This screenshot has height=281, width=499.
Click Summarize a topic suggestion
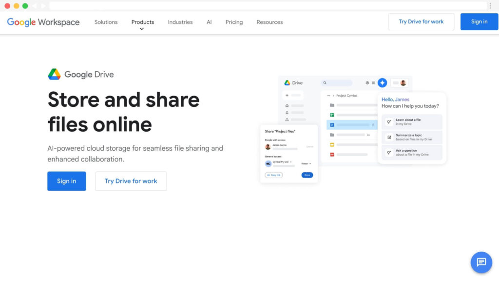[x=412, y=137]
